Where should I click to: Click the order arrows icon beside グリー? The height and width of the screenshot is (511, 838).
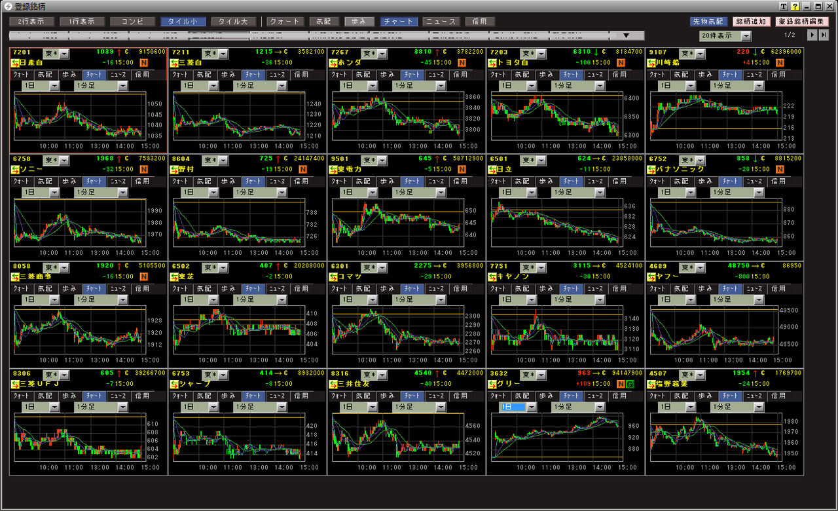click(493, 384)
